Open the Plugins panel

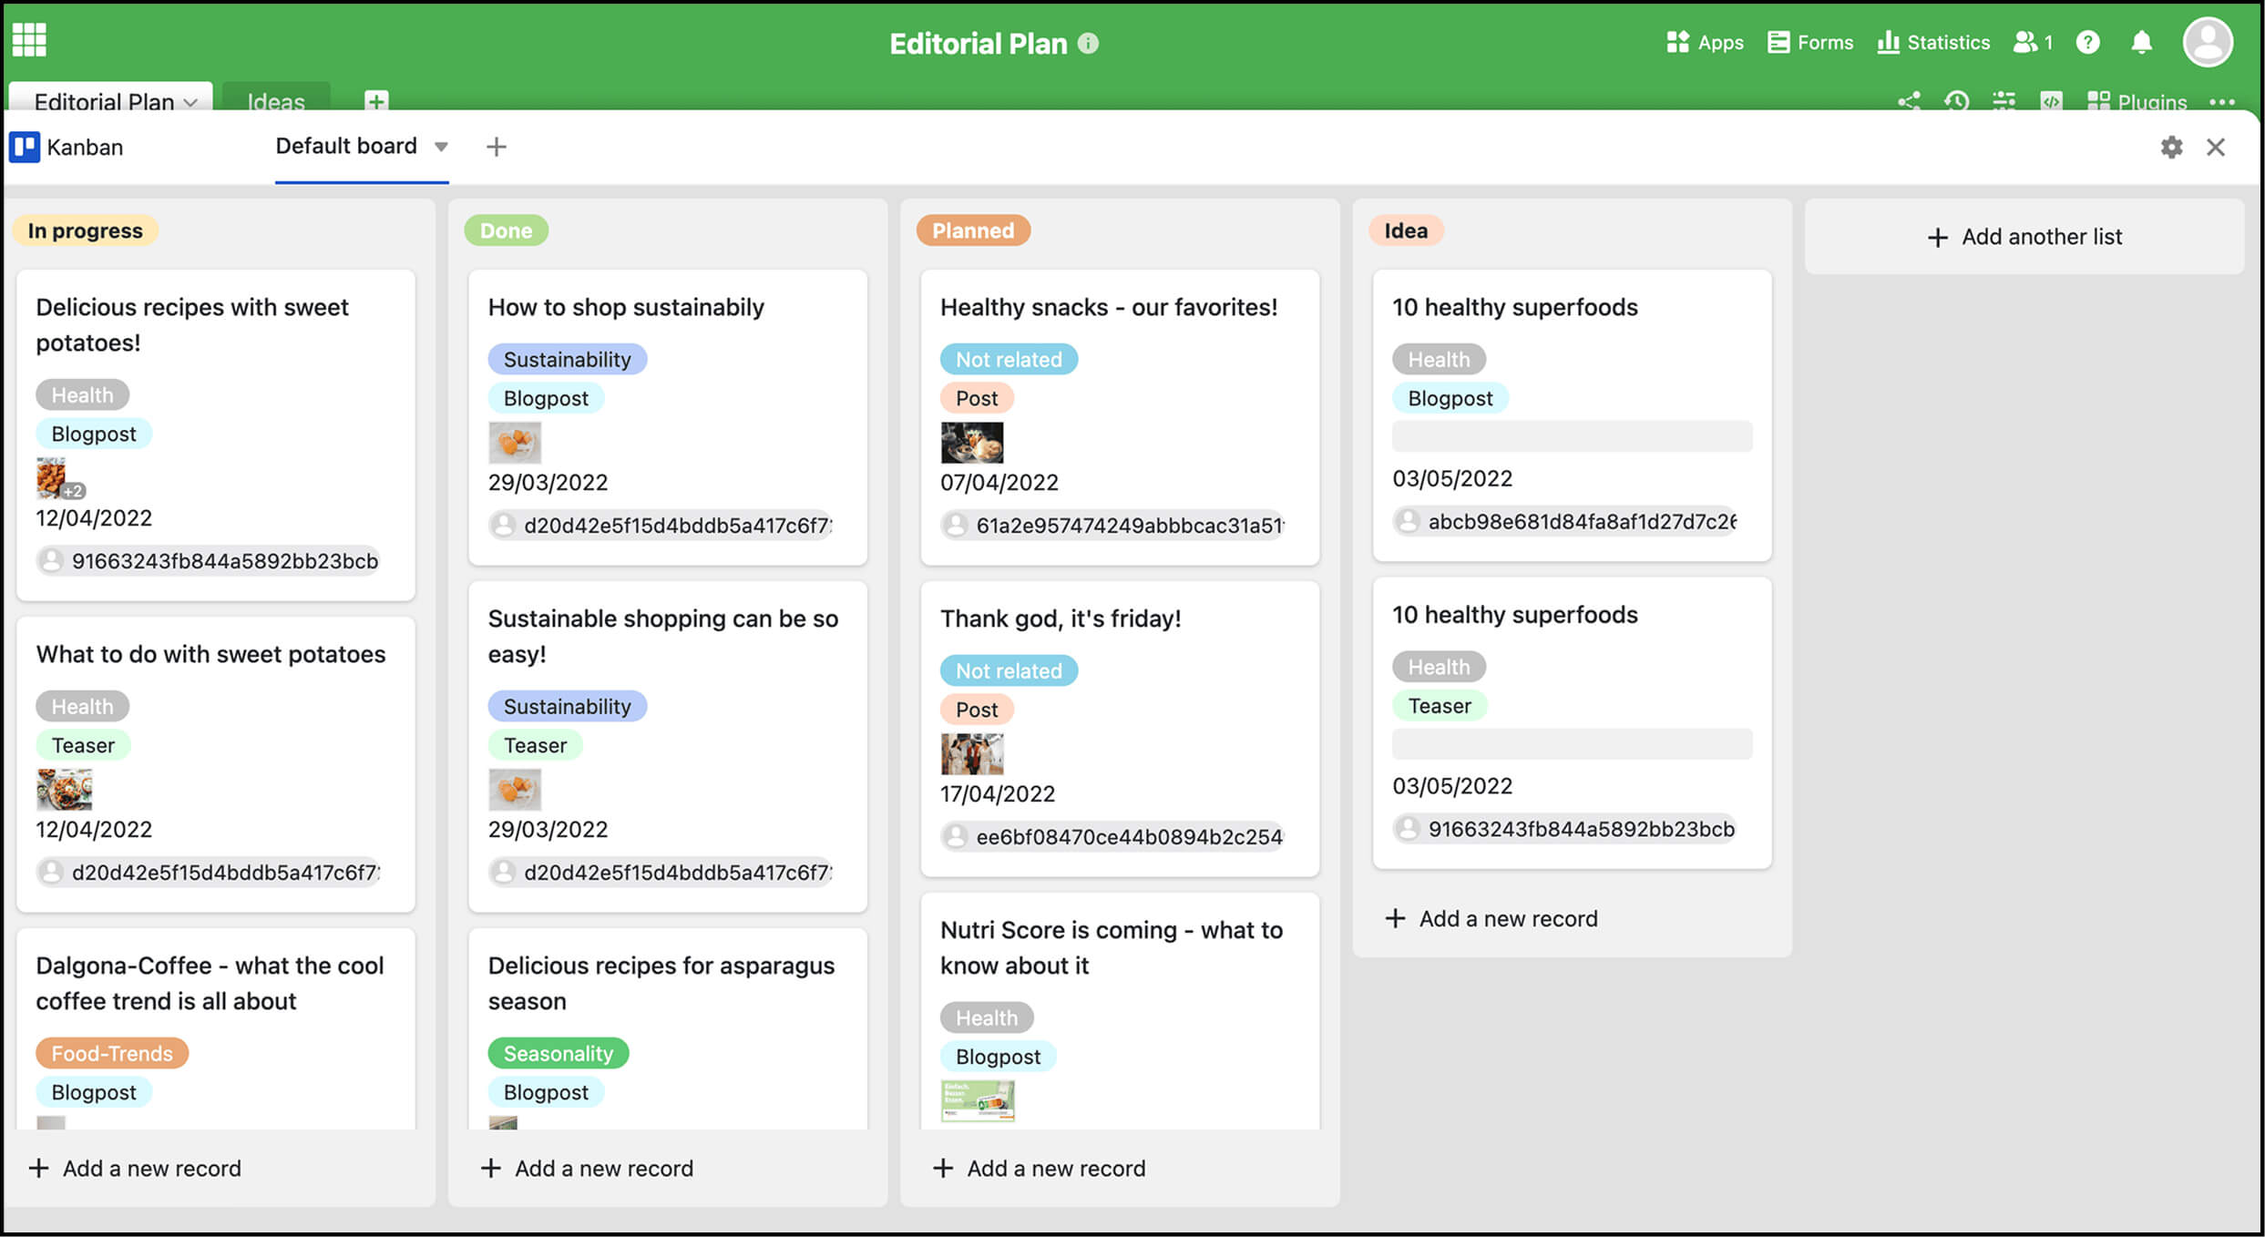(x=2136, y=102)
